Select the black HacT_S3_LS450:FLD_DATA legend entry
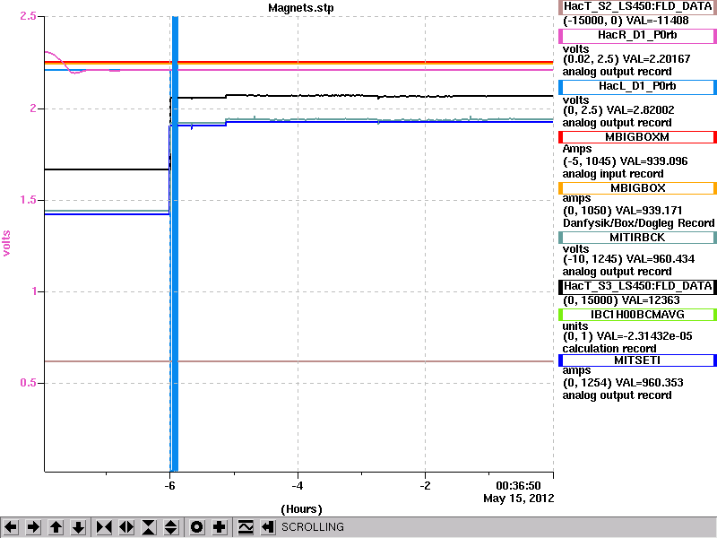The width and height of the screenshot is (717, 538). coord(637,286)
